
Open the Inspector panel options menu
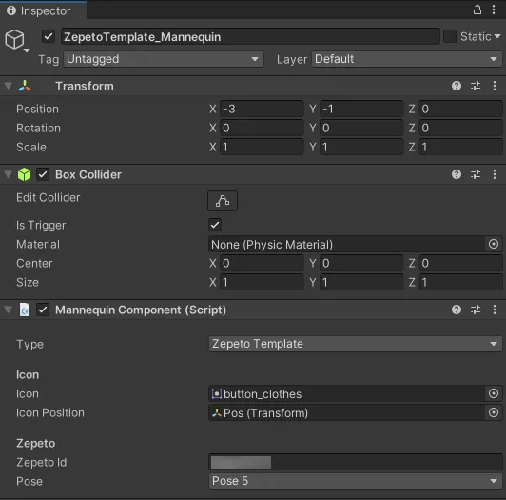[494, 10]
